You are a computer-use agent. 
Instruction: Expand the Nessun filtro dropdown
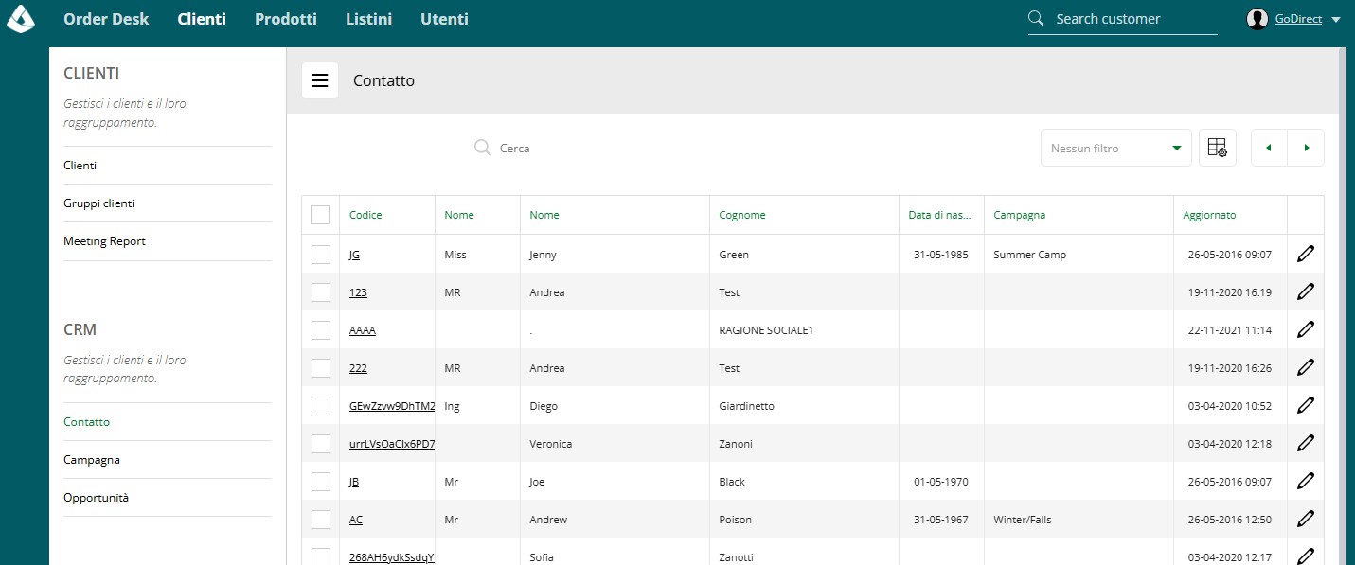click(x=1115, y=148)
